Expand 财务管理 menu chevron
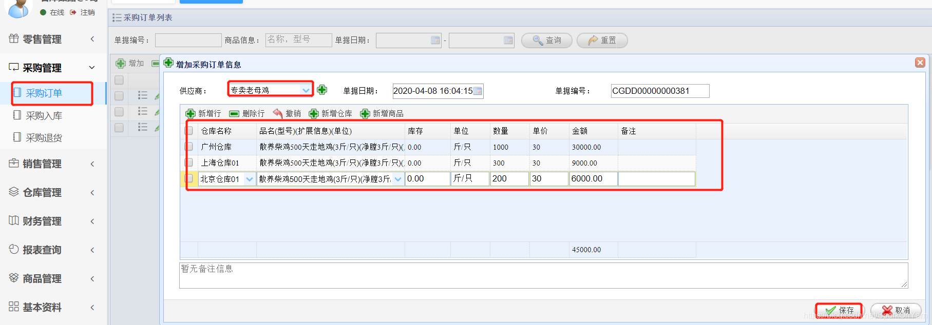Image resolution: width=932 pixels, height=325 pixels. pos(92,221)
